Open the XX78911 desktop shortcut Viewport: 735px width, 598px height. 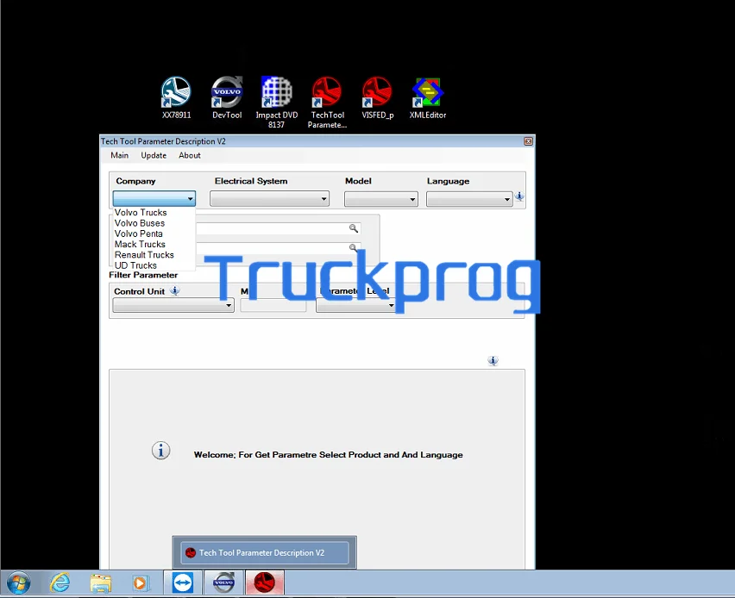[176, 97]
